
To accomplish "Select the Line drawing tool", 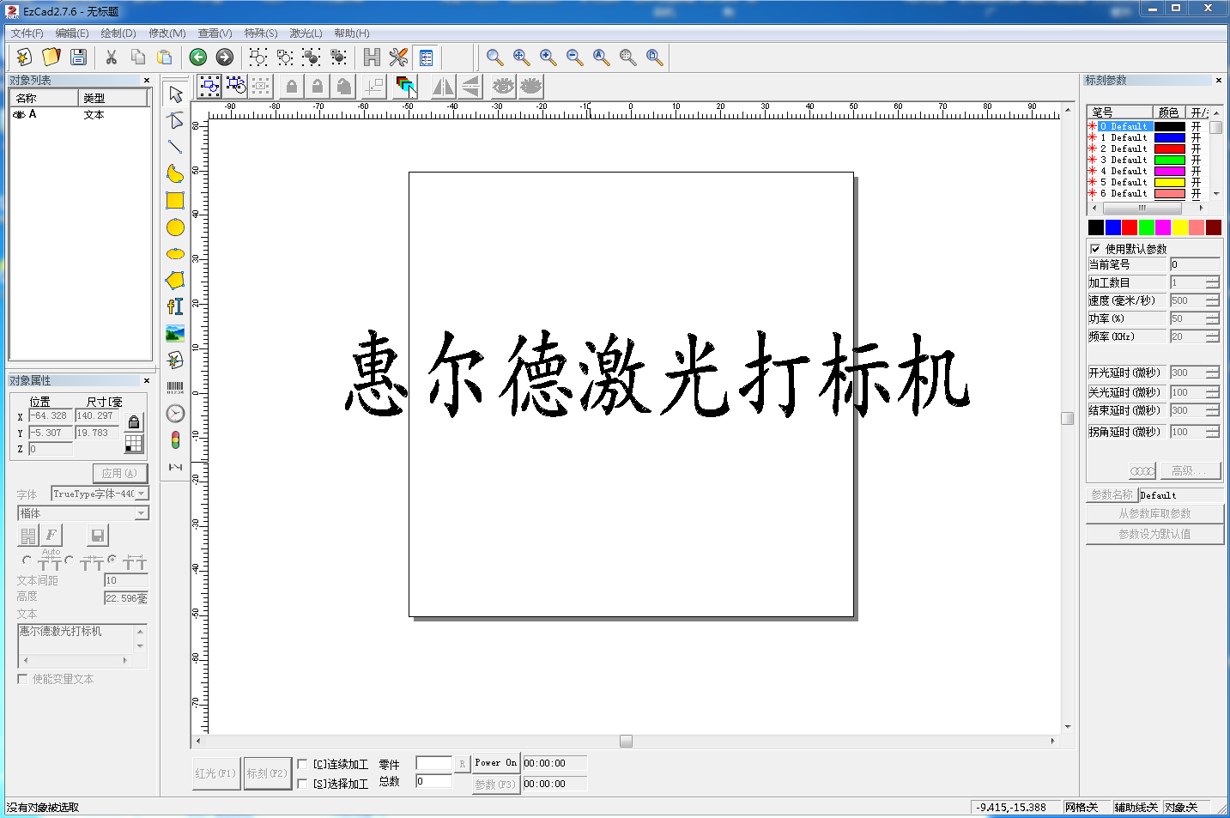I will click(175, 147).
